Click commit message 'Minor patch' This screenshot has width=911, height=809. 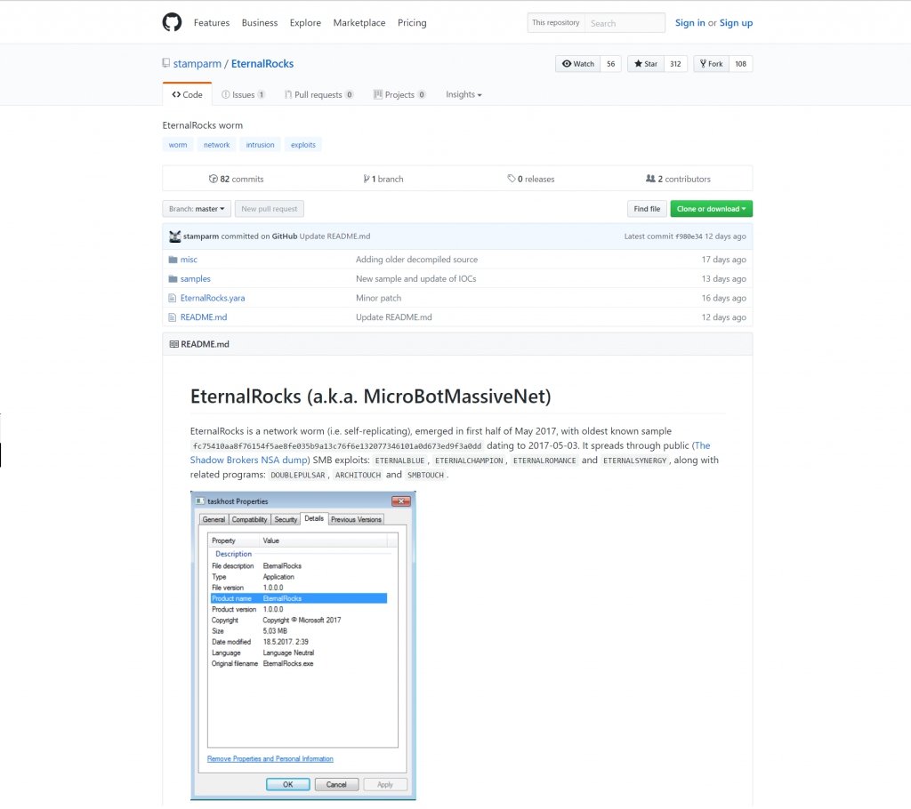coord(378,298)
